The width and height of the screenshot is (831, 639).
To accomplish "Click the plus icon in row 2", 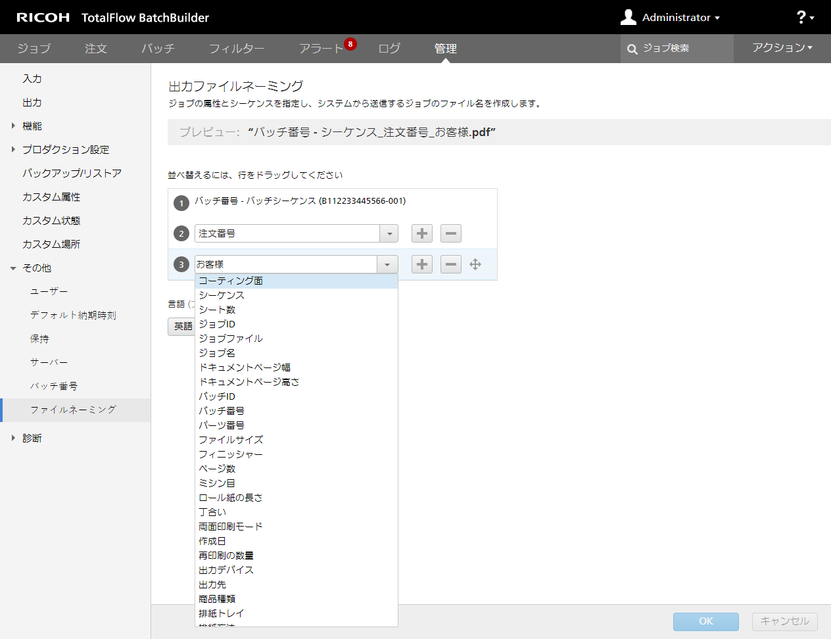I will pos(422,233).
